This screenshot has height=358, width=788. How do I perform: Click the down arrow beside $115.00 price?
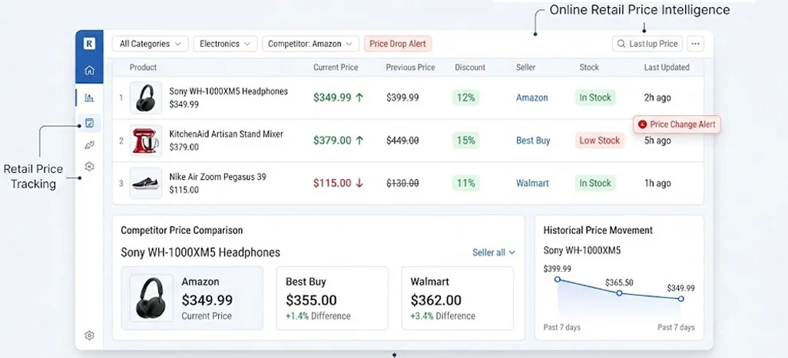pos(359,183)
